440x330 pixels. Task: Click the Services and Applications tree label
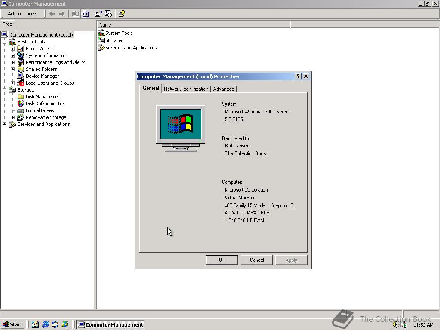(43, 124)
